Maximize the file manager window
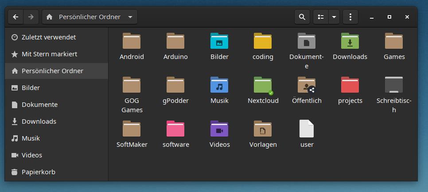The height and width of the screenshot is (192, 428). [x=389, y=17]
